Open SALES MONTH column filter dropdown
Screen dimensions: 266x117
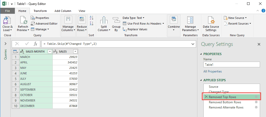tap(50, 52)
